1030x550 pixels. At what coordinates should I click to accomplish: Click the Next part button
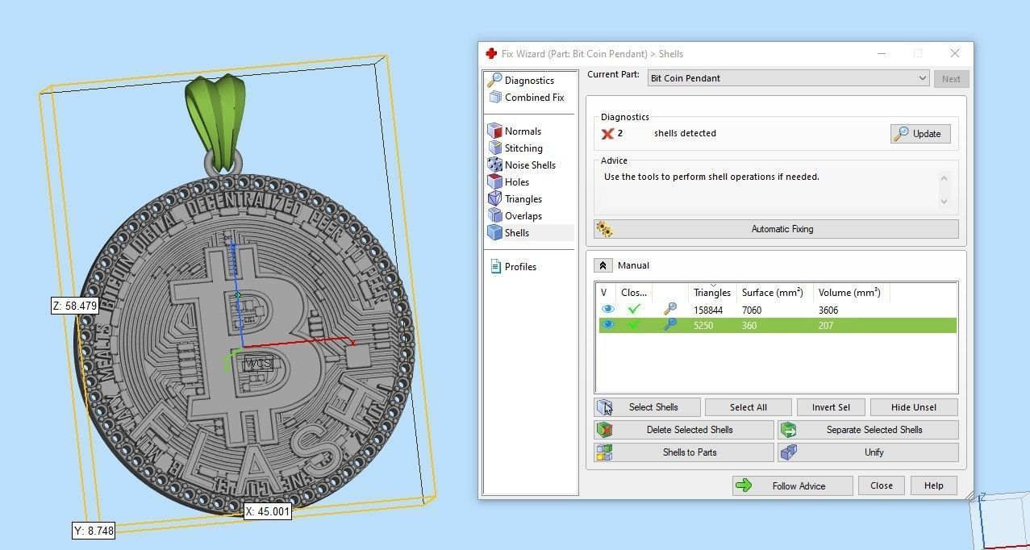coord(951,79)
